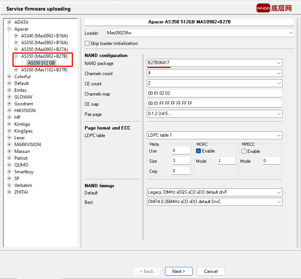Image resolution: width=301 pixels, height=279 pixels.
Task: Click the Cancel button
Action: coord(210,271)
